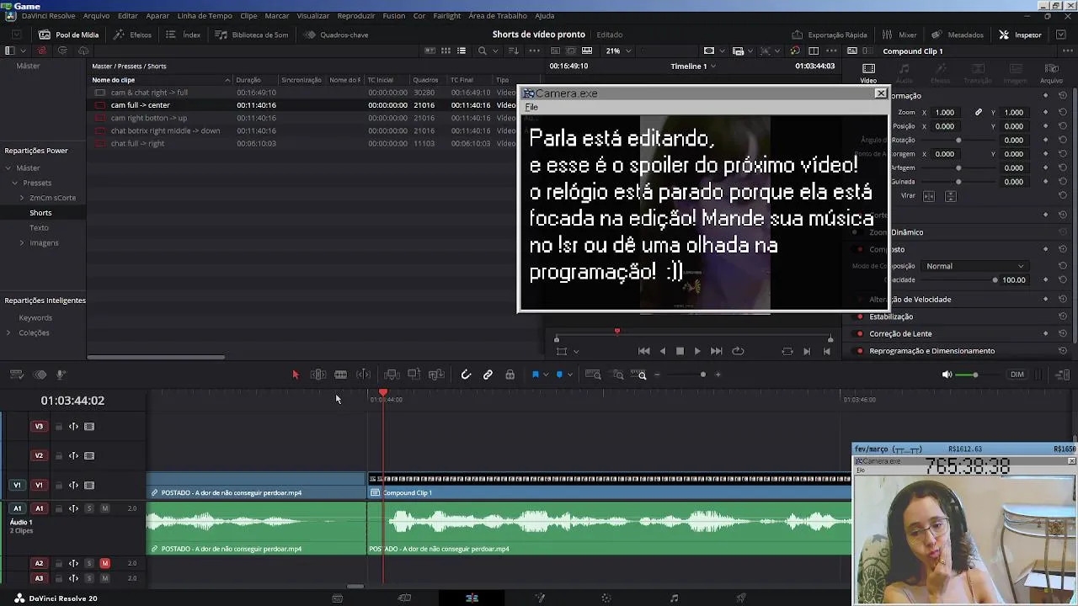Open the Clipe menu
This screenshot has width=1078, height=606.
click(248, 16)
